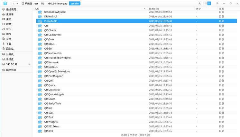This screenshot has height=137, width=240.
Task: Select the PulseAudio folder row
Action: click(x=136, y=21)
